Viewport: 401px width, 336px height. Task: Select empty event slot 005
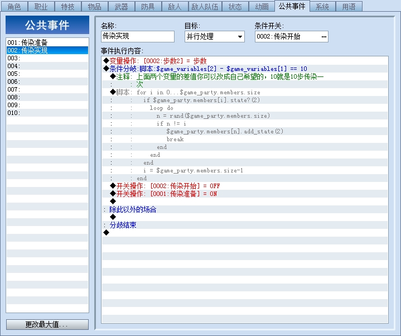pyautogui.click(x=47, y=74)
